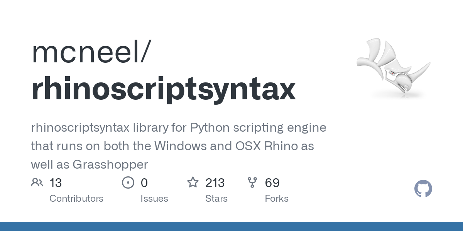Open the rhinoscriptsyntax repository title

164,89
